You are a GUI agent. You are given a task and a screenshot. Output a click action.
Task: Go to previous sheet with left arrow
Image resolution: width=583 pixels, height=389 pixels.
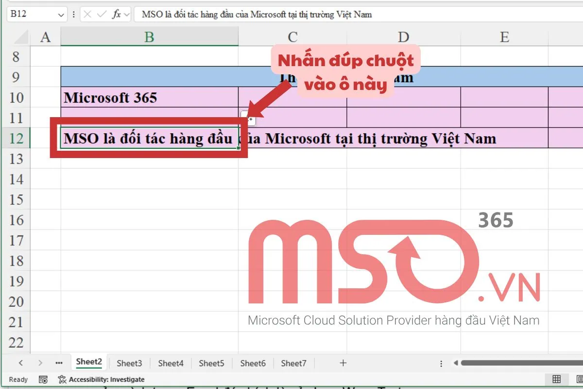[x=20, y=363]
